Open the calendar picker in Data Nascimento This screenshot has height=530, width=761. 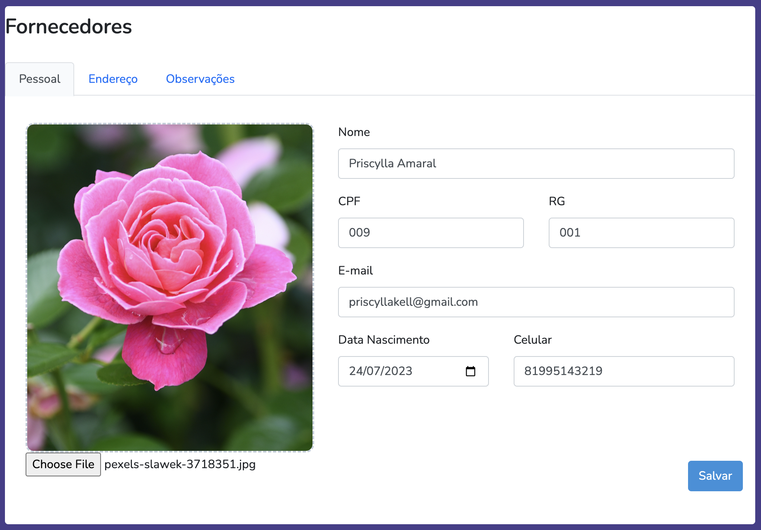(x=470, y=371)
